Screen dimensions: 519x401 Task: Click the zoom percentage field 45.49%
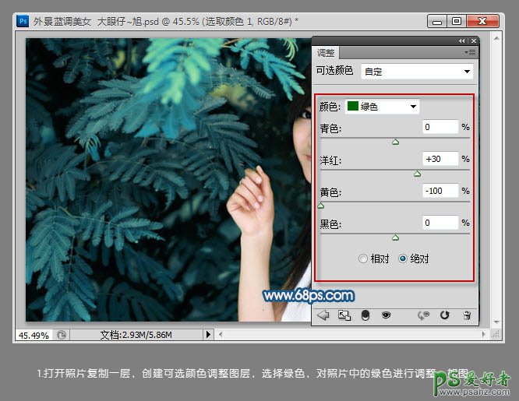[34, 335]
